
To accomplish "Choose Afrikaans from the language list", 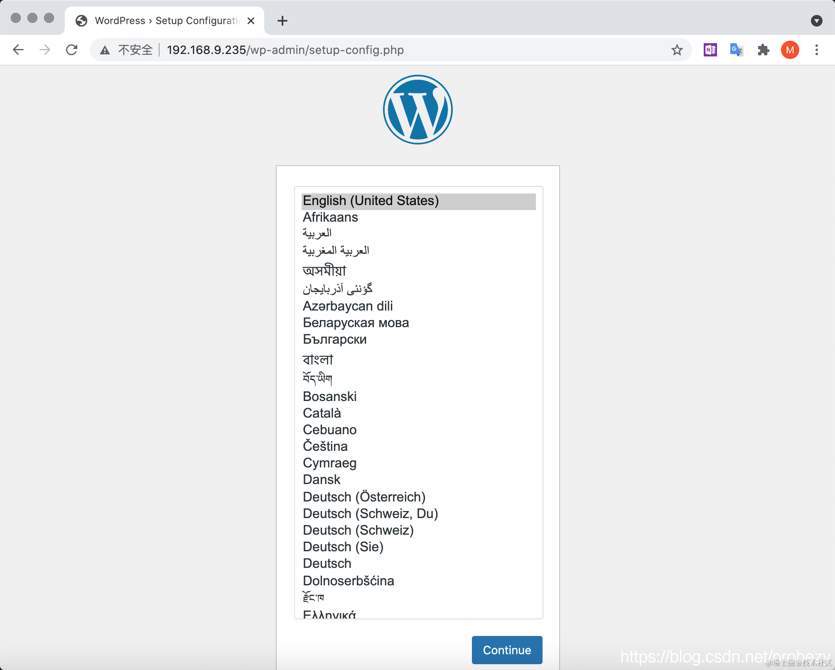I will click(330, 218).
